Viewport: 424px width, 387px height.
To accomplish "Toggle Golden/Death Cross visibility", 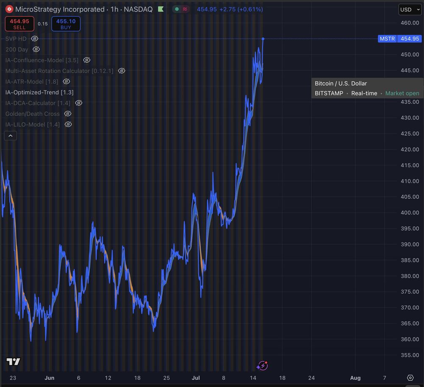I will [67, 114].
